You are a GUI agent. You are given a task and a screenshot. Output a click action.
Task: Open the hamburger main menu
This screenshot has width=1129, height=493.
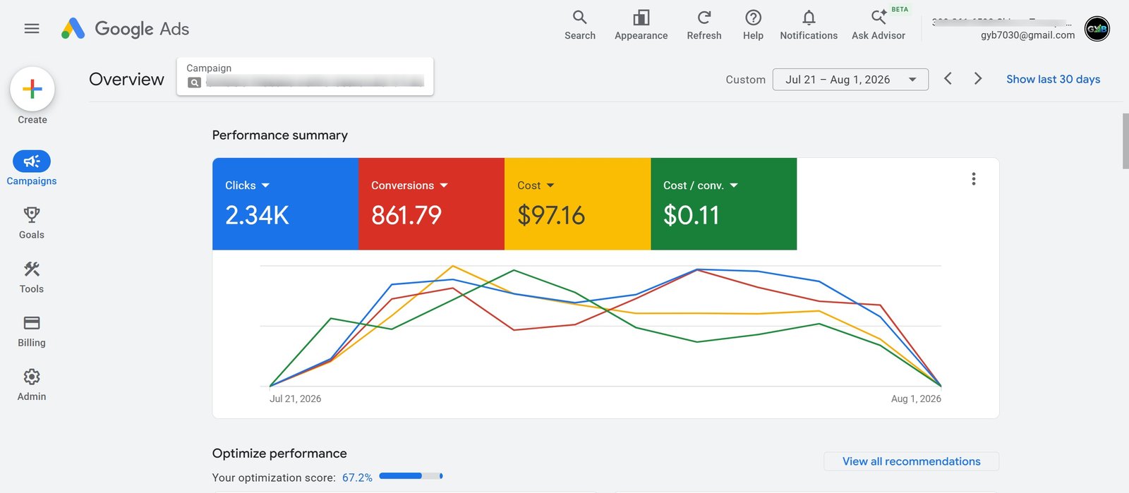click(32, 29)
